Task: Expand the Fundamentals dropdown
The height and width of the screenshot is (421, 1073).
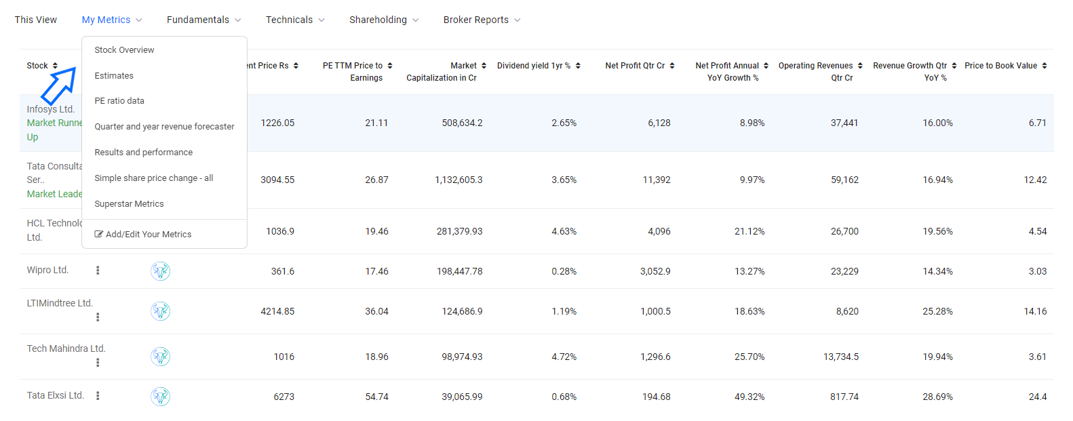Action: (x=203, y=20)
